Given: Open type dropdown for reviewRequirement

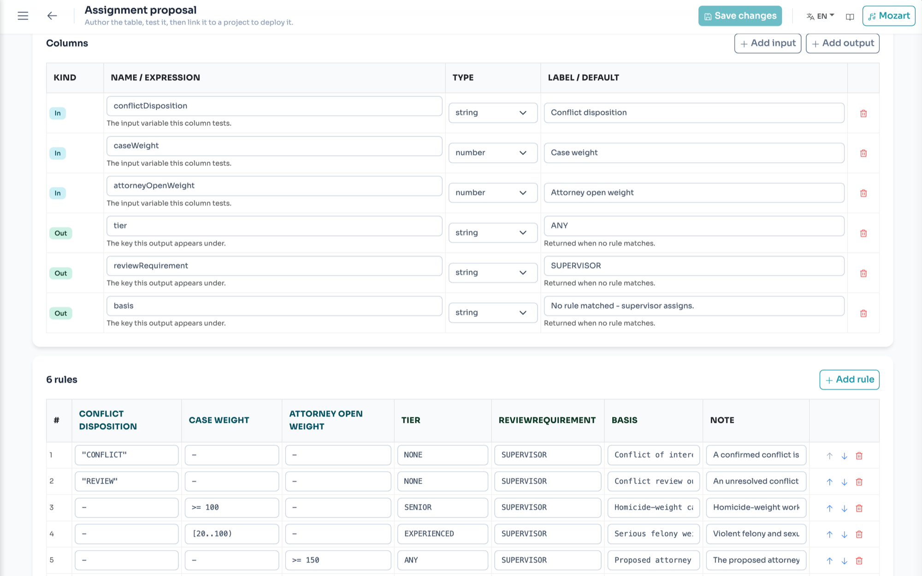Looking at the screenshot, I should point(493,273).
